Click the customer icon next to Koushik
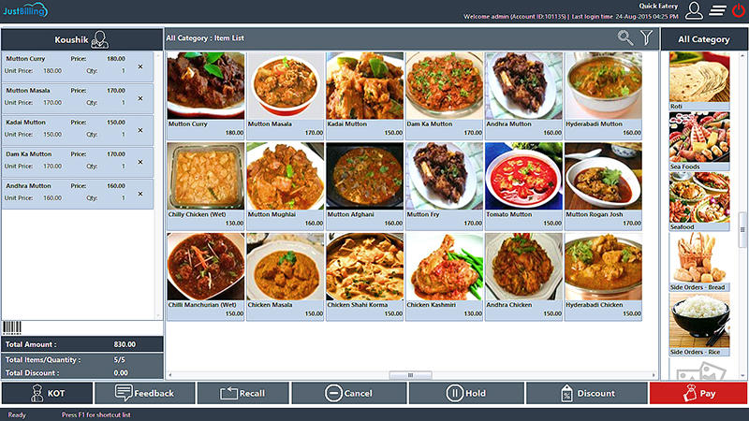749x421 pixels. 100,39
